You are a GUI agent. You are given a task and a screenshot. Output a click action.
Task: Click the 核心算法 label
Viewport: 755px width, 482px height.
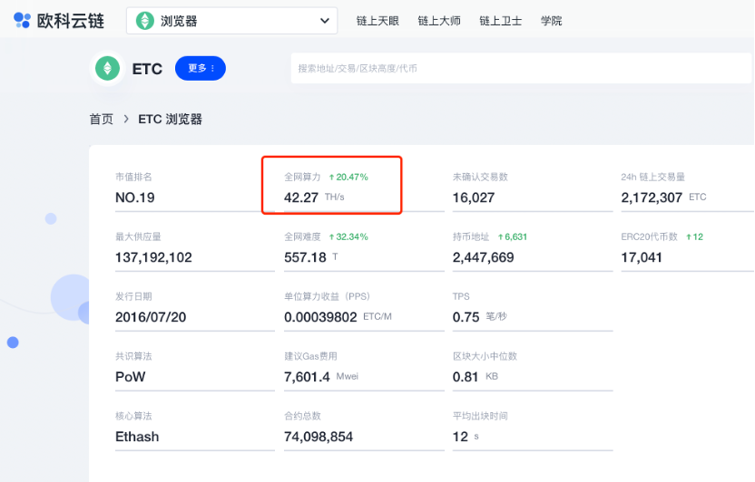[133, 416]
